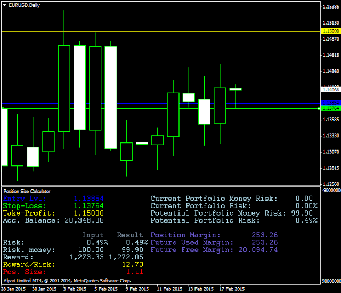The height and width of the screenshot is (293, 341).
Task: Click the EURUSD,Daily chart title
Action: point(25,5)
